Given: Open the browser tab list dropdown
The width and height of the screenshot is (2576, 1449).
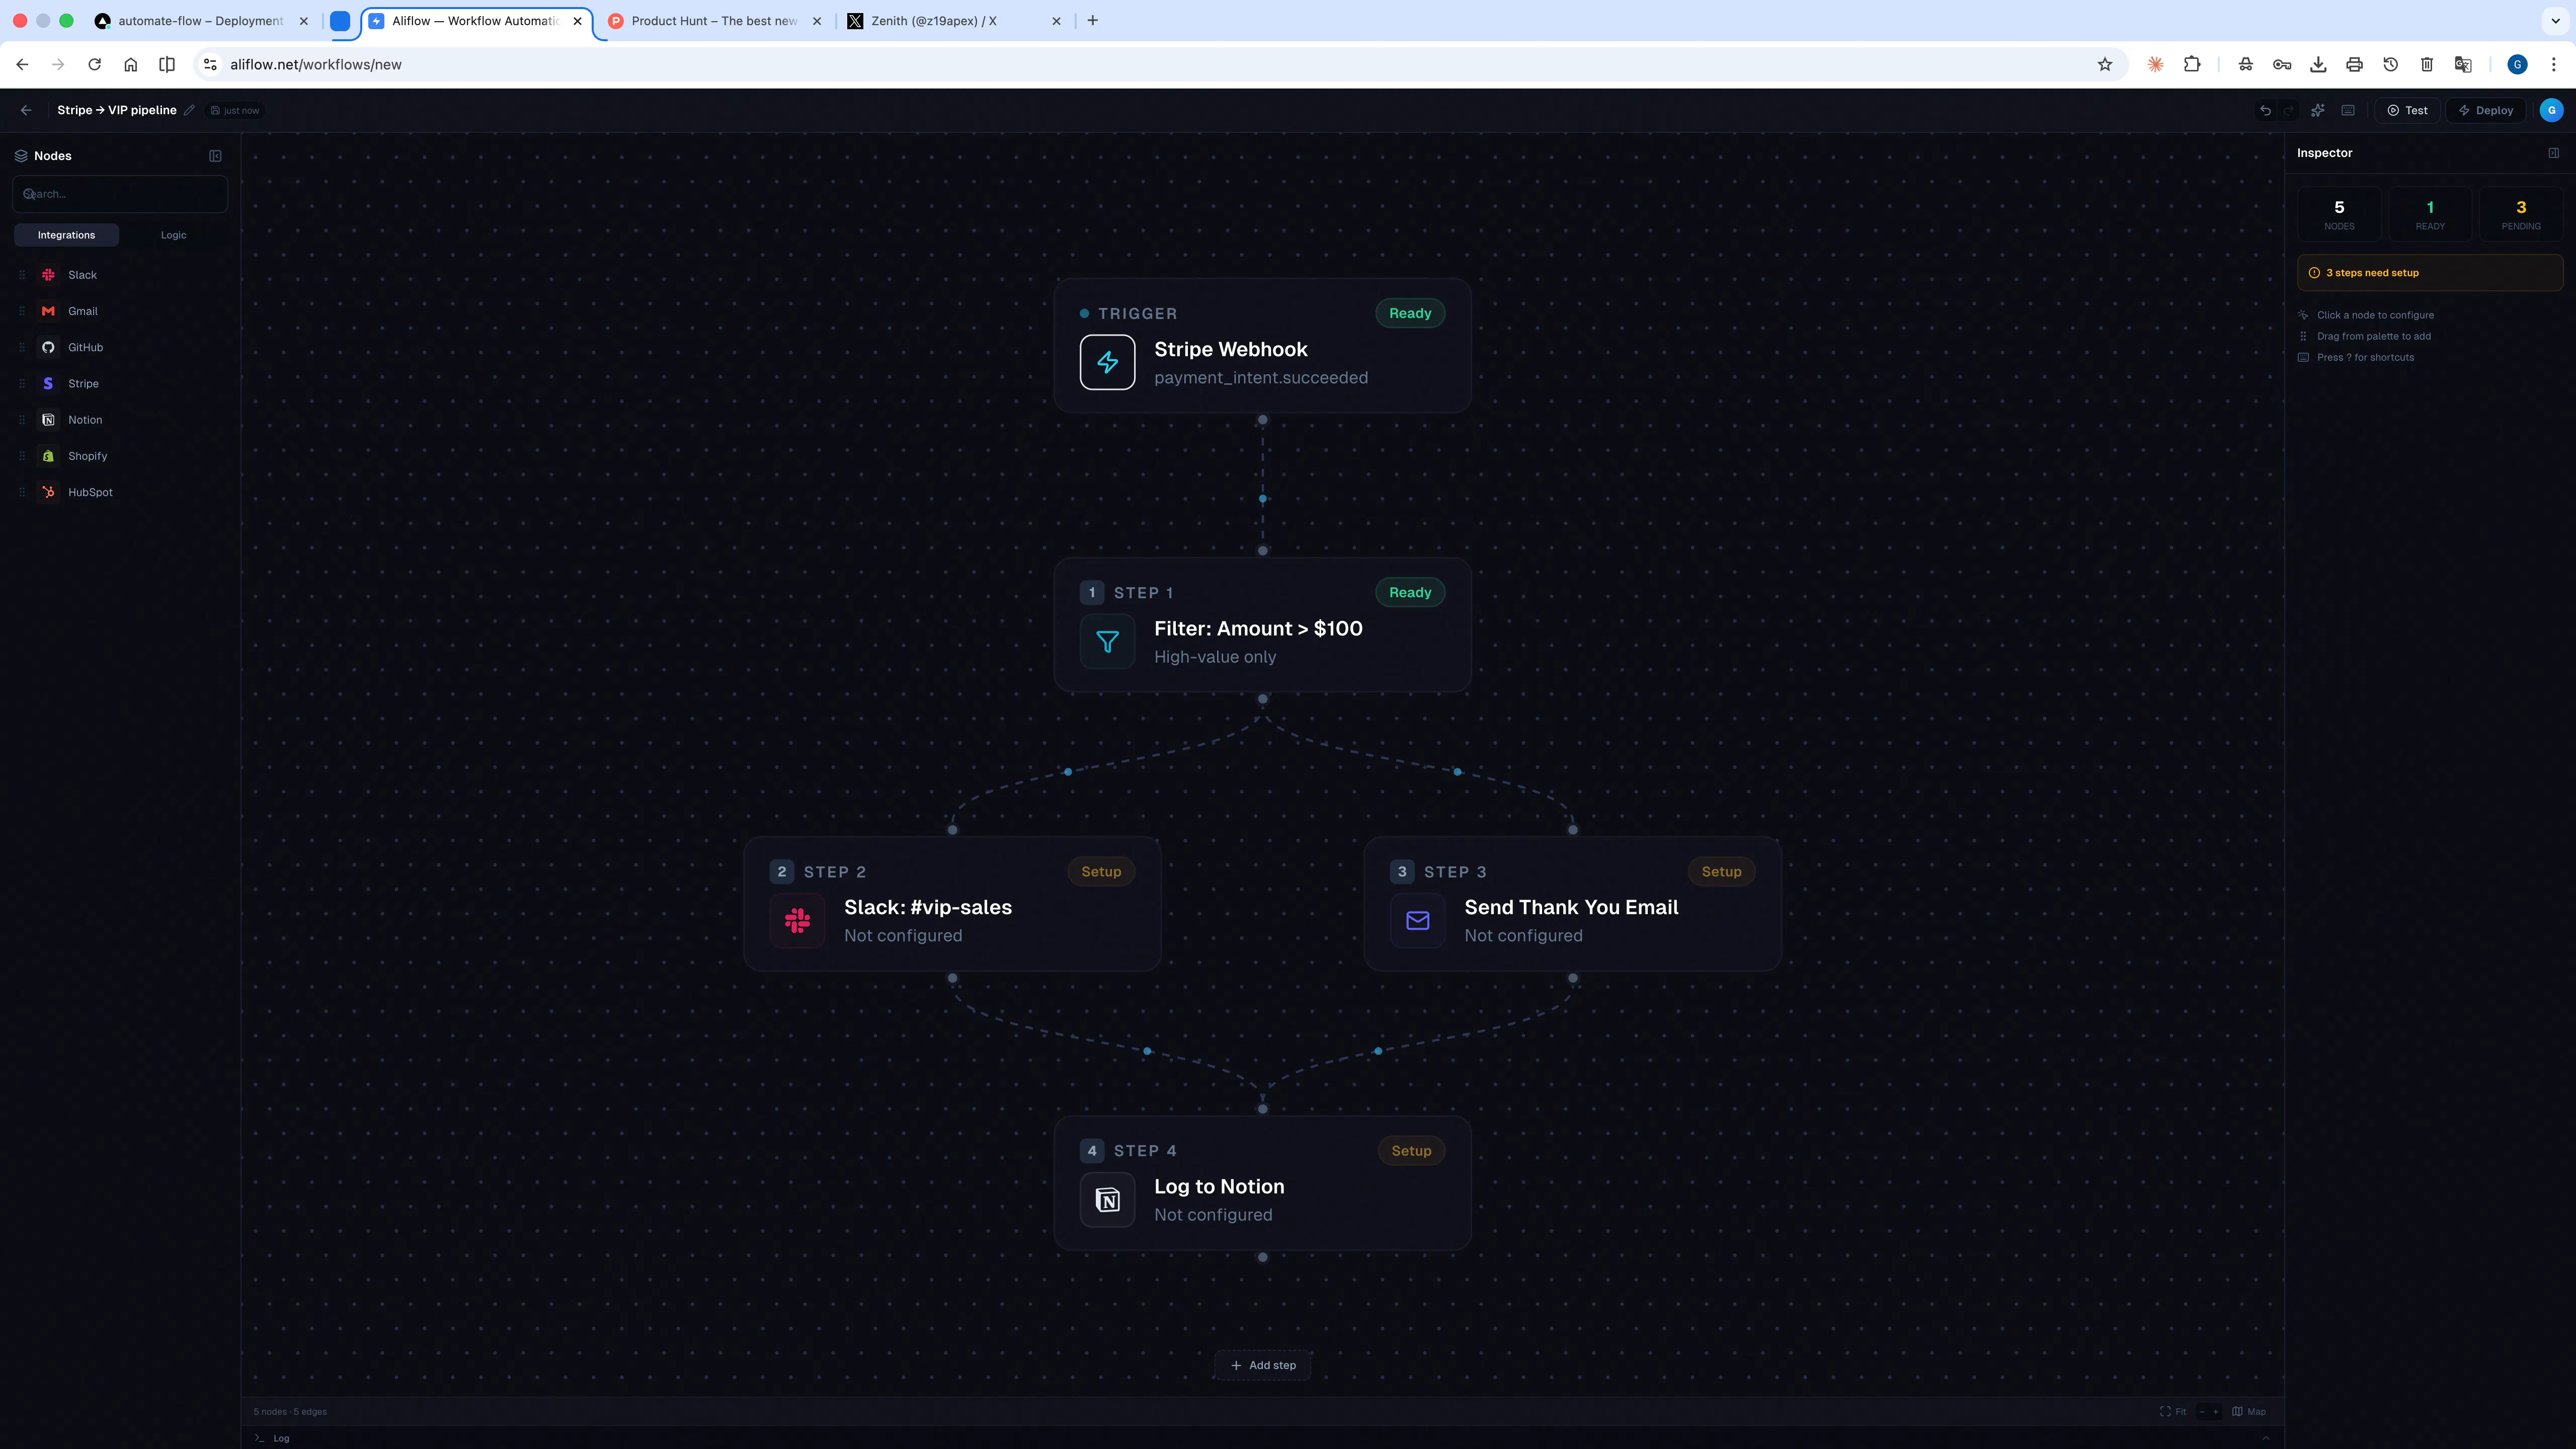Looking at the screenshot, I should pos(2555,20).
